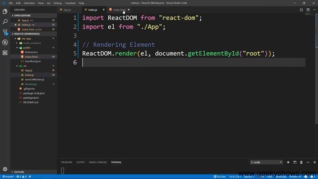This screenshot has width=318, height=179.
Task: Open the Debug view in activity bar
Action: coord(5,42)
